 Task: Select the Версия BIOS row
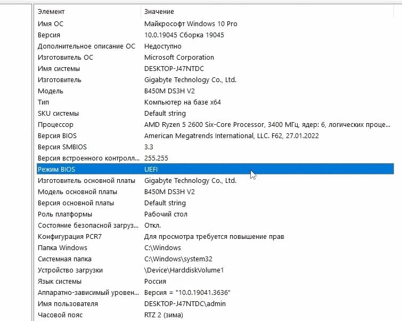pyautogui.click(x=215, y=136)
